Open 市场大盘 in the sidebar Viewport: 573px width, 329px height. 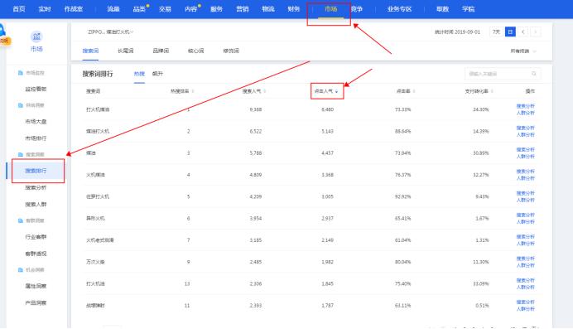pyautogui.click(x=36, y=121)
